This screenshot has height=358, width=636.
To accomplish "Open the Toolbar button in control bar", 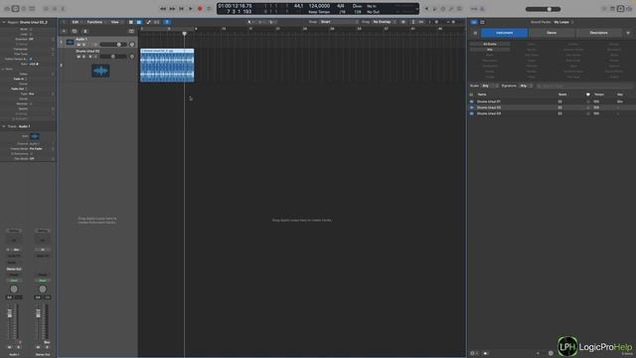I will (x=32, y=9).
